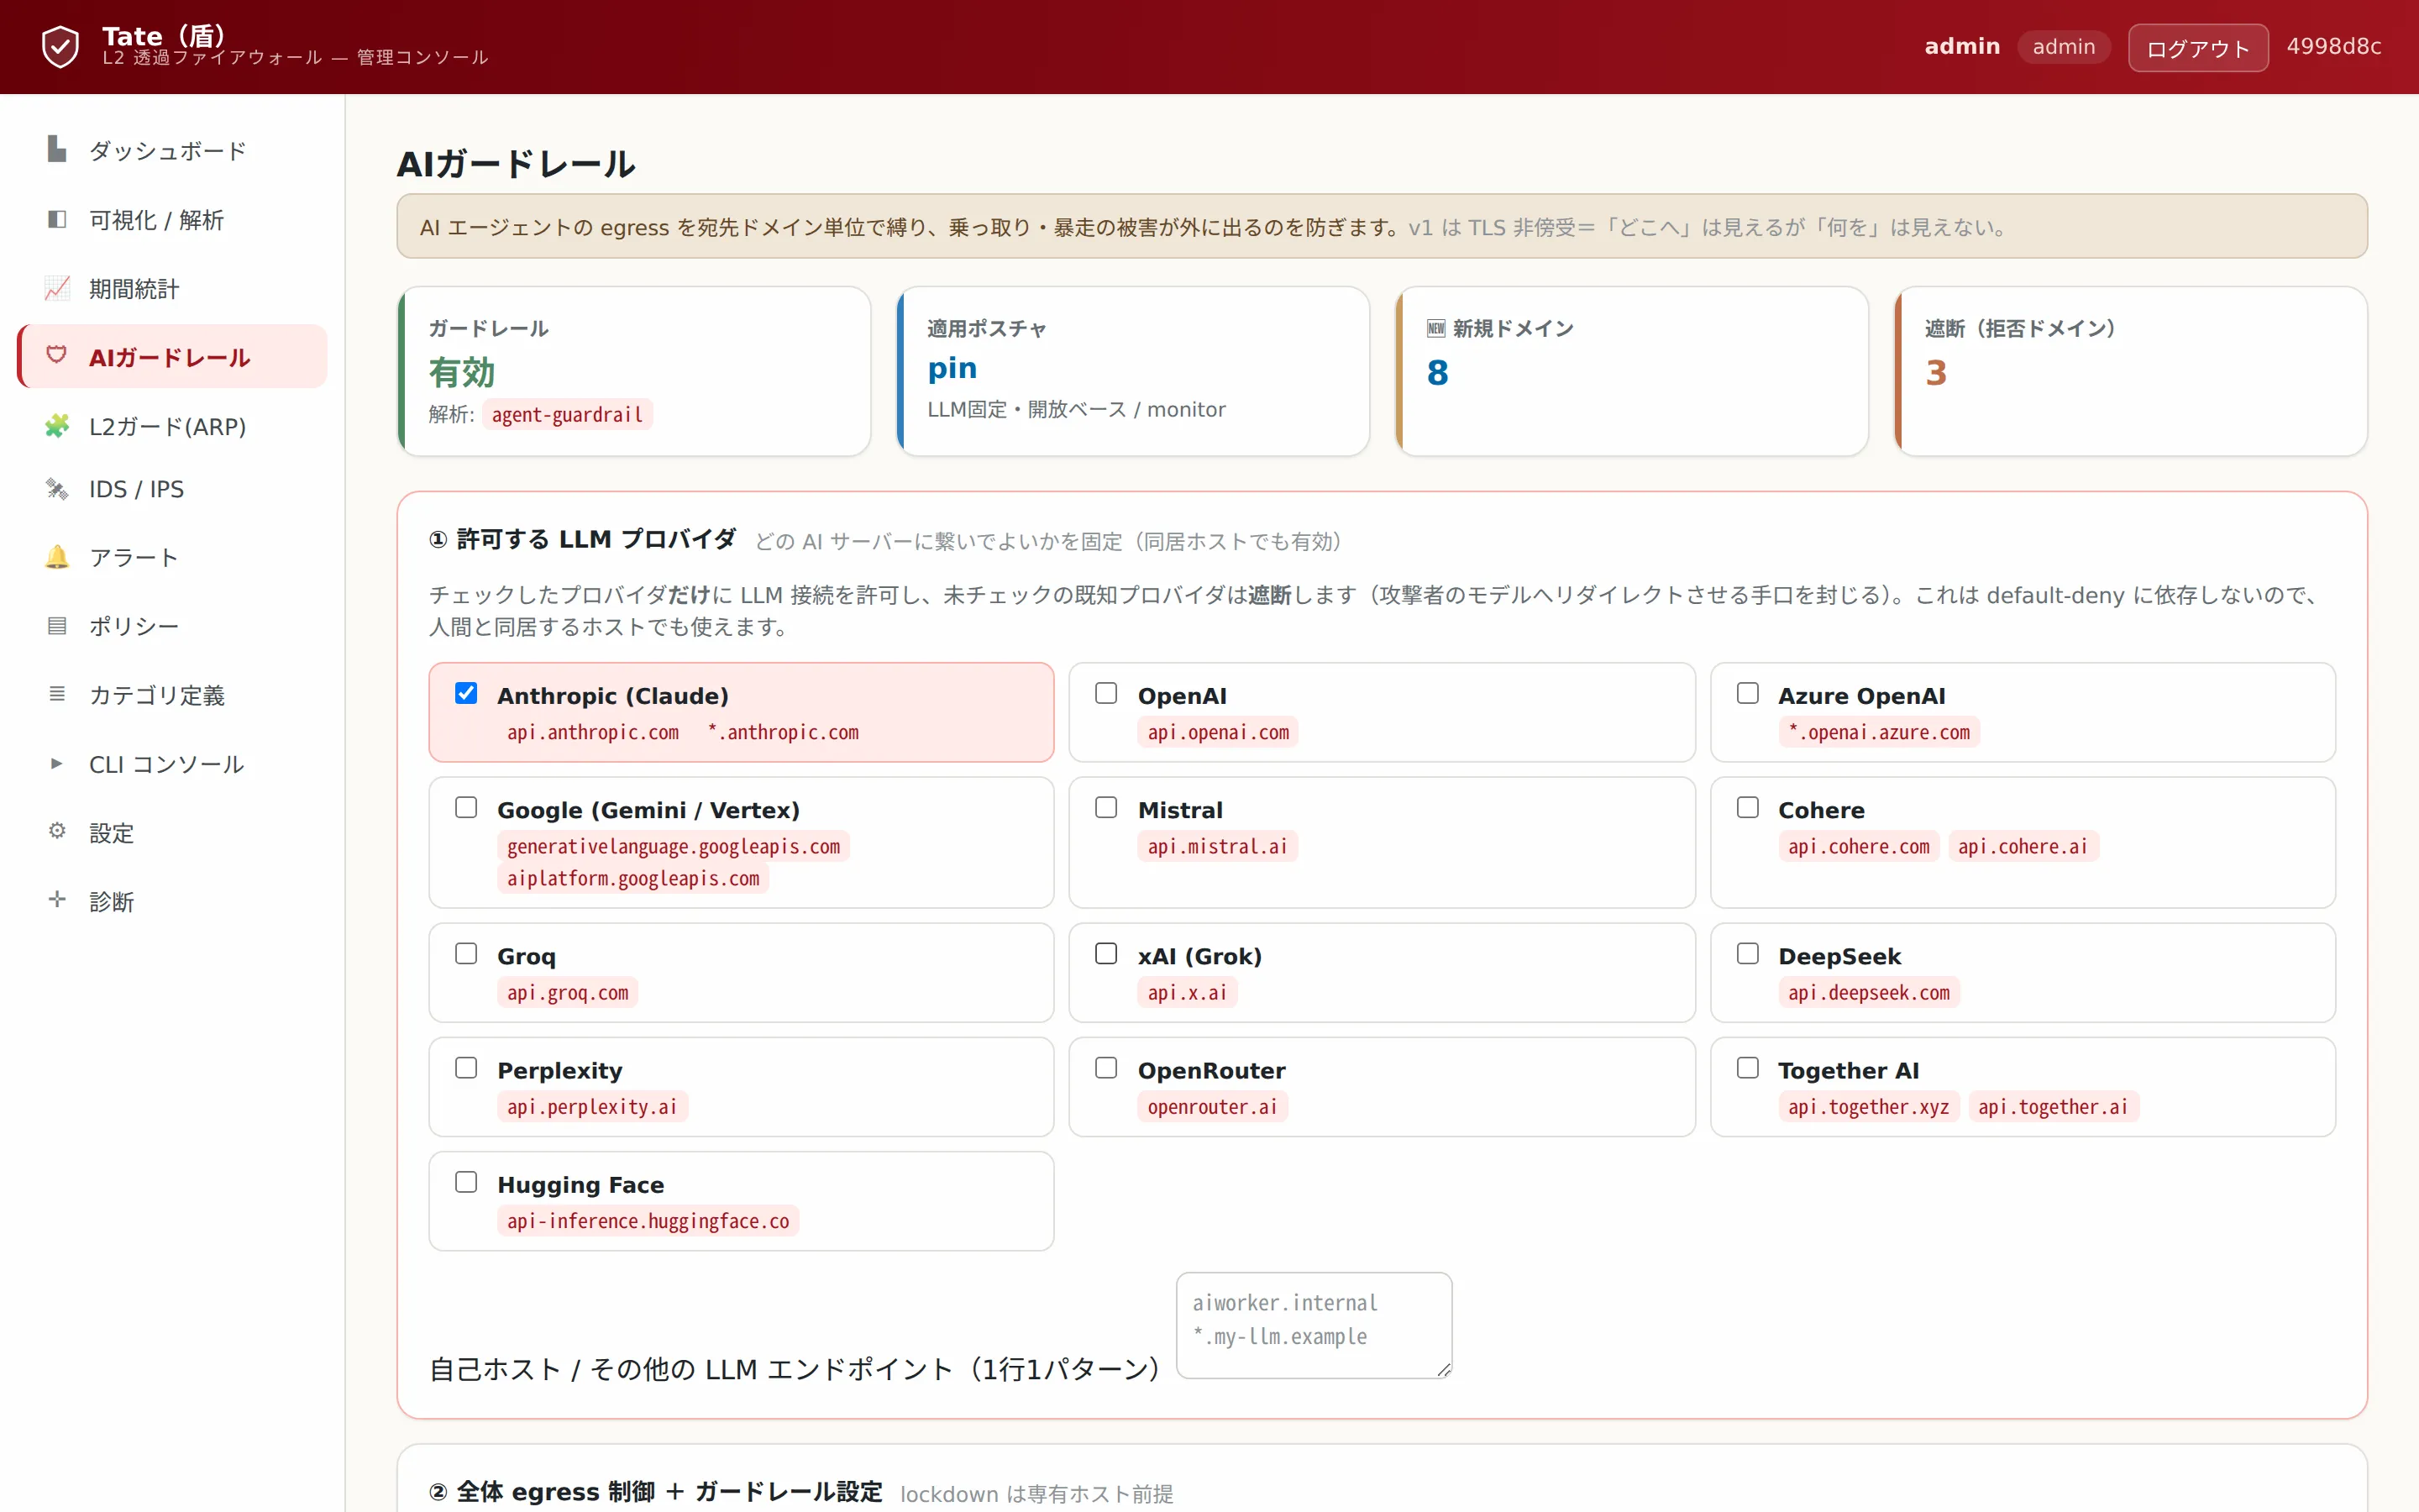Click the agent-guardrail tag
The width and height of the screenshot is (2419, 1512).
click(x=567, y=414)
